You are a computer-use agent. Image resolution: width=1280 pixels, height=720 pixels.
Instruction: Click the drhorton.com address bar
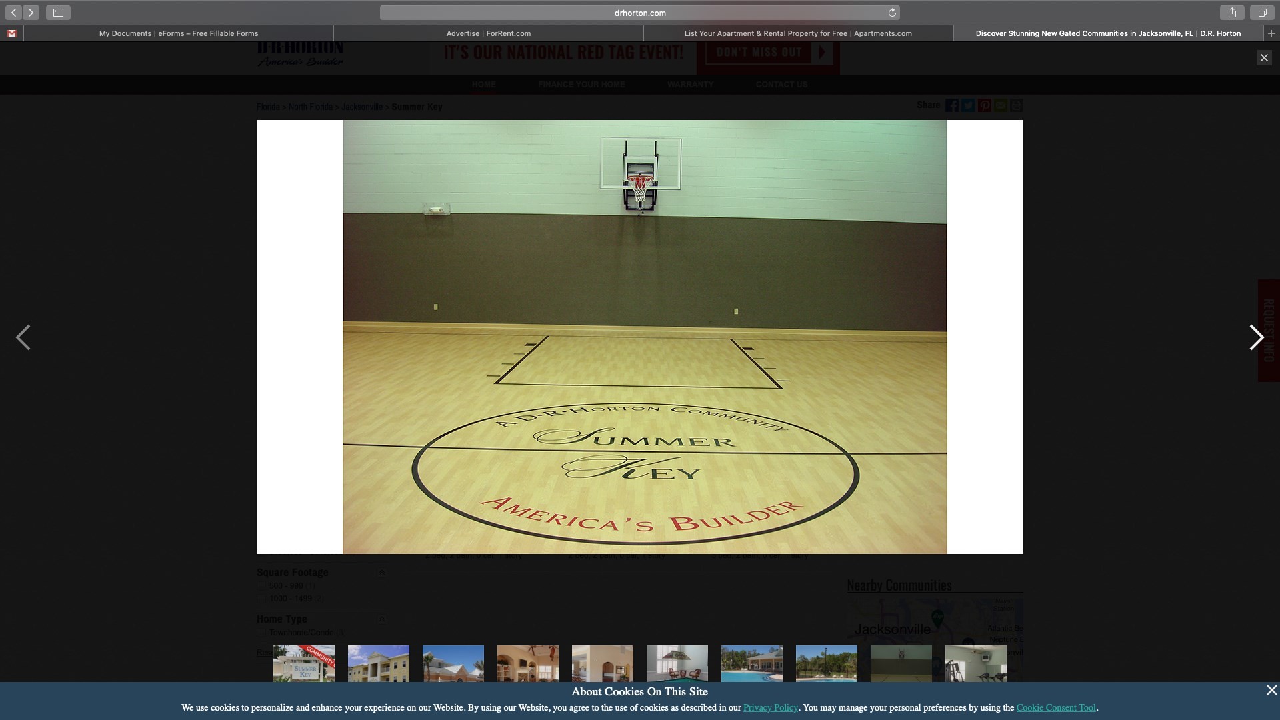[x=639, y=13]
